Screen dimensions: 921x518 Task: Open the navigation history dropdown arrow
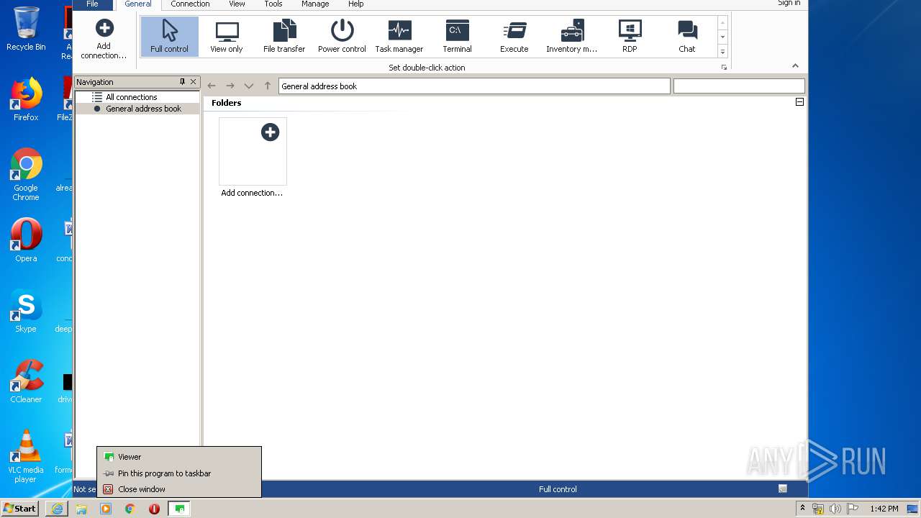(249, 86)
